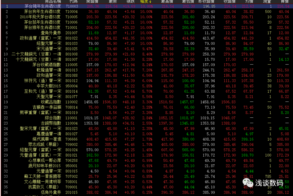293x196 pixels.
Task: Select 蘇工天勝一黃振國等 row name
Action: (43, 176)
